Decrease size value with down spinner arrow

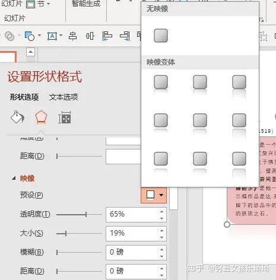162,237
